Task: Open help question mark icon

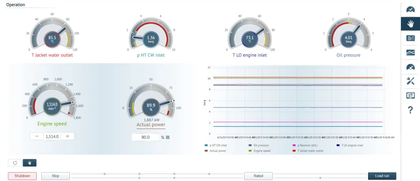Action: click(410, 109)
